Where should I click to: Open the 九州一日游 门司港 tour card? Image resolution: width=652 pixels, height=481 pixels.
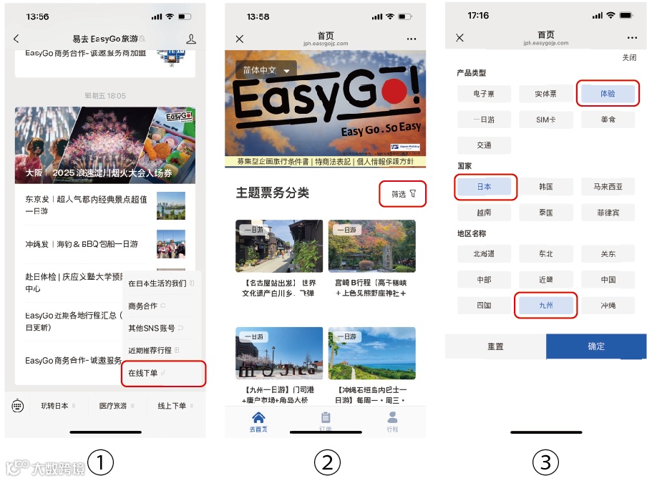coord(279,366)
